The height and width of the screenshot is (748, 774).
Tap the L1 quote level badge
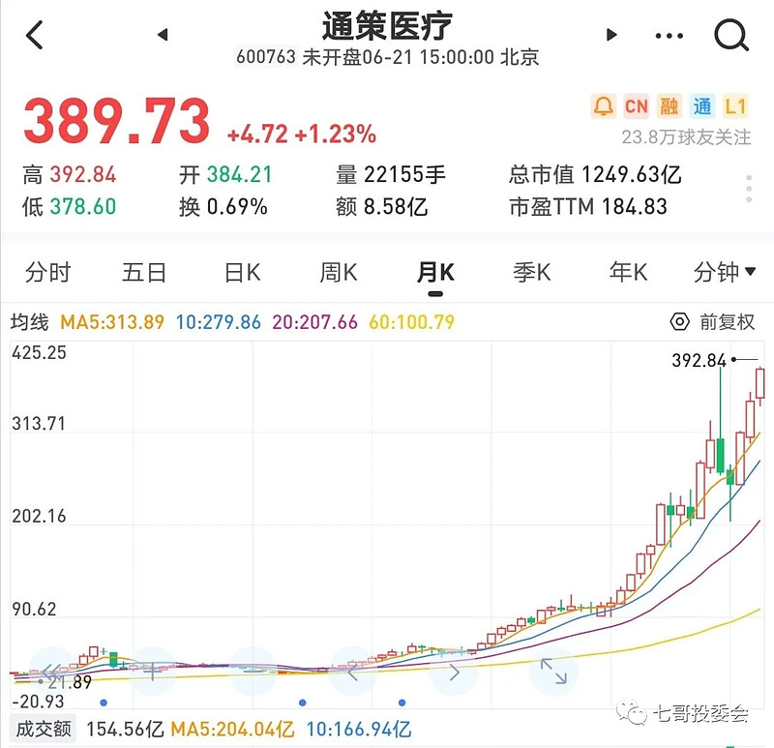[x=735, y=106]
